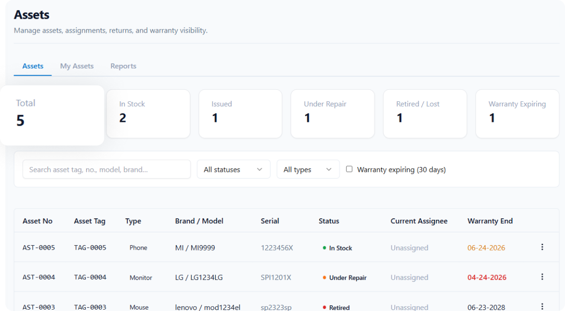Click the serial number SPI1201X
565x311 pixels.
click(x=276, y=277)
